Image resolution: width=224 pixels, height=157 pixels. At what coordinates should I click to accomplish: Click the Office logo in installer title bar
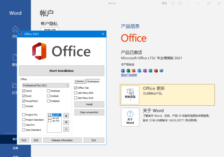coord(21,34)
